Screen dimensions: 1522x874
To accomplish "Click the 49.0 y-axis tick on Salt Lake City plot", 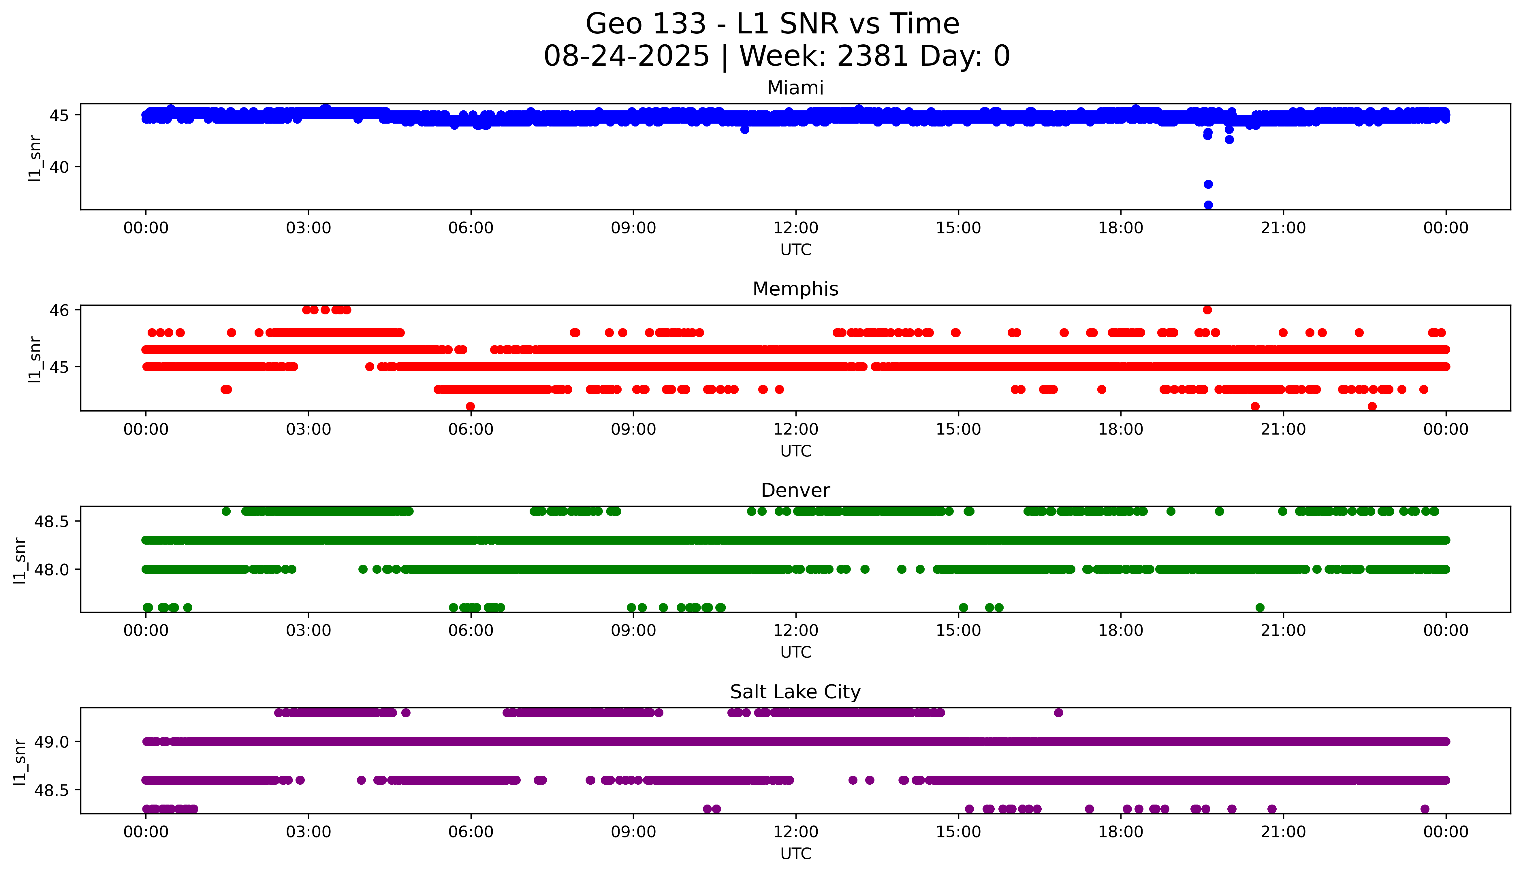I will point(52,742).
